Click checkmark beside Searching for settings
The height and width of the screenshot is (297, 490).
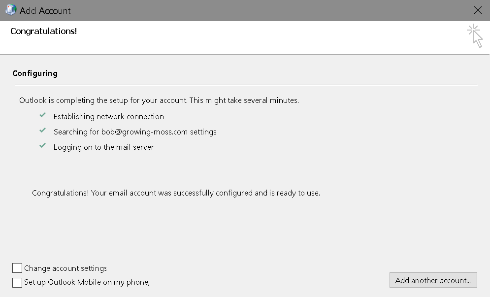42,131
